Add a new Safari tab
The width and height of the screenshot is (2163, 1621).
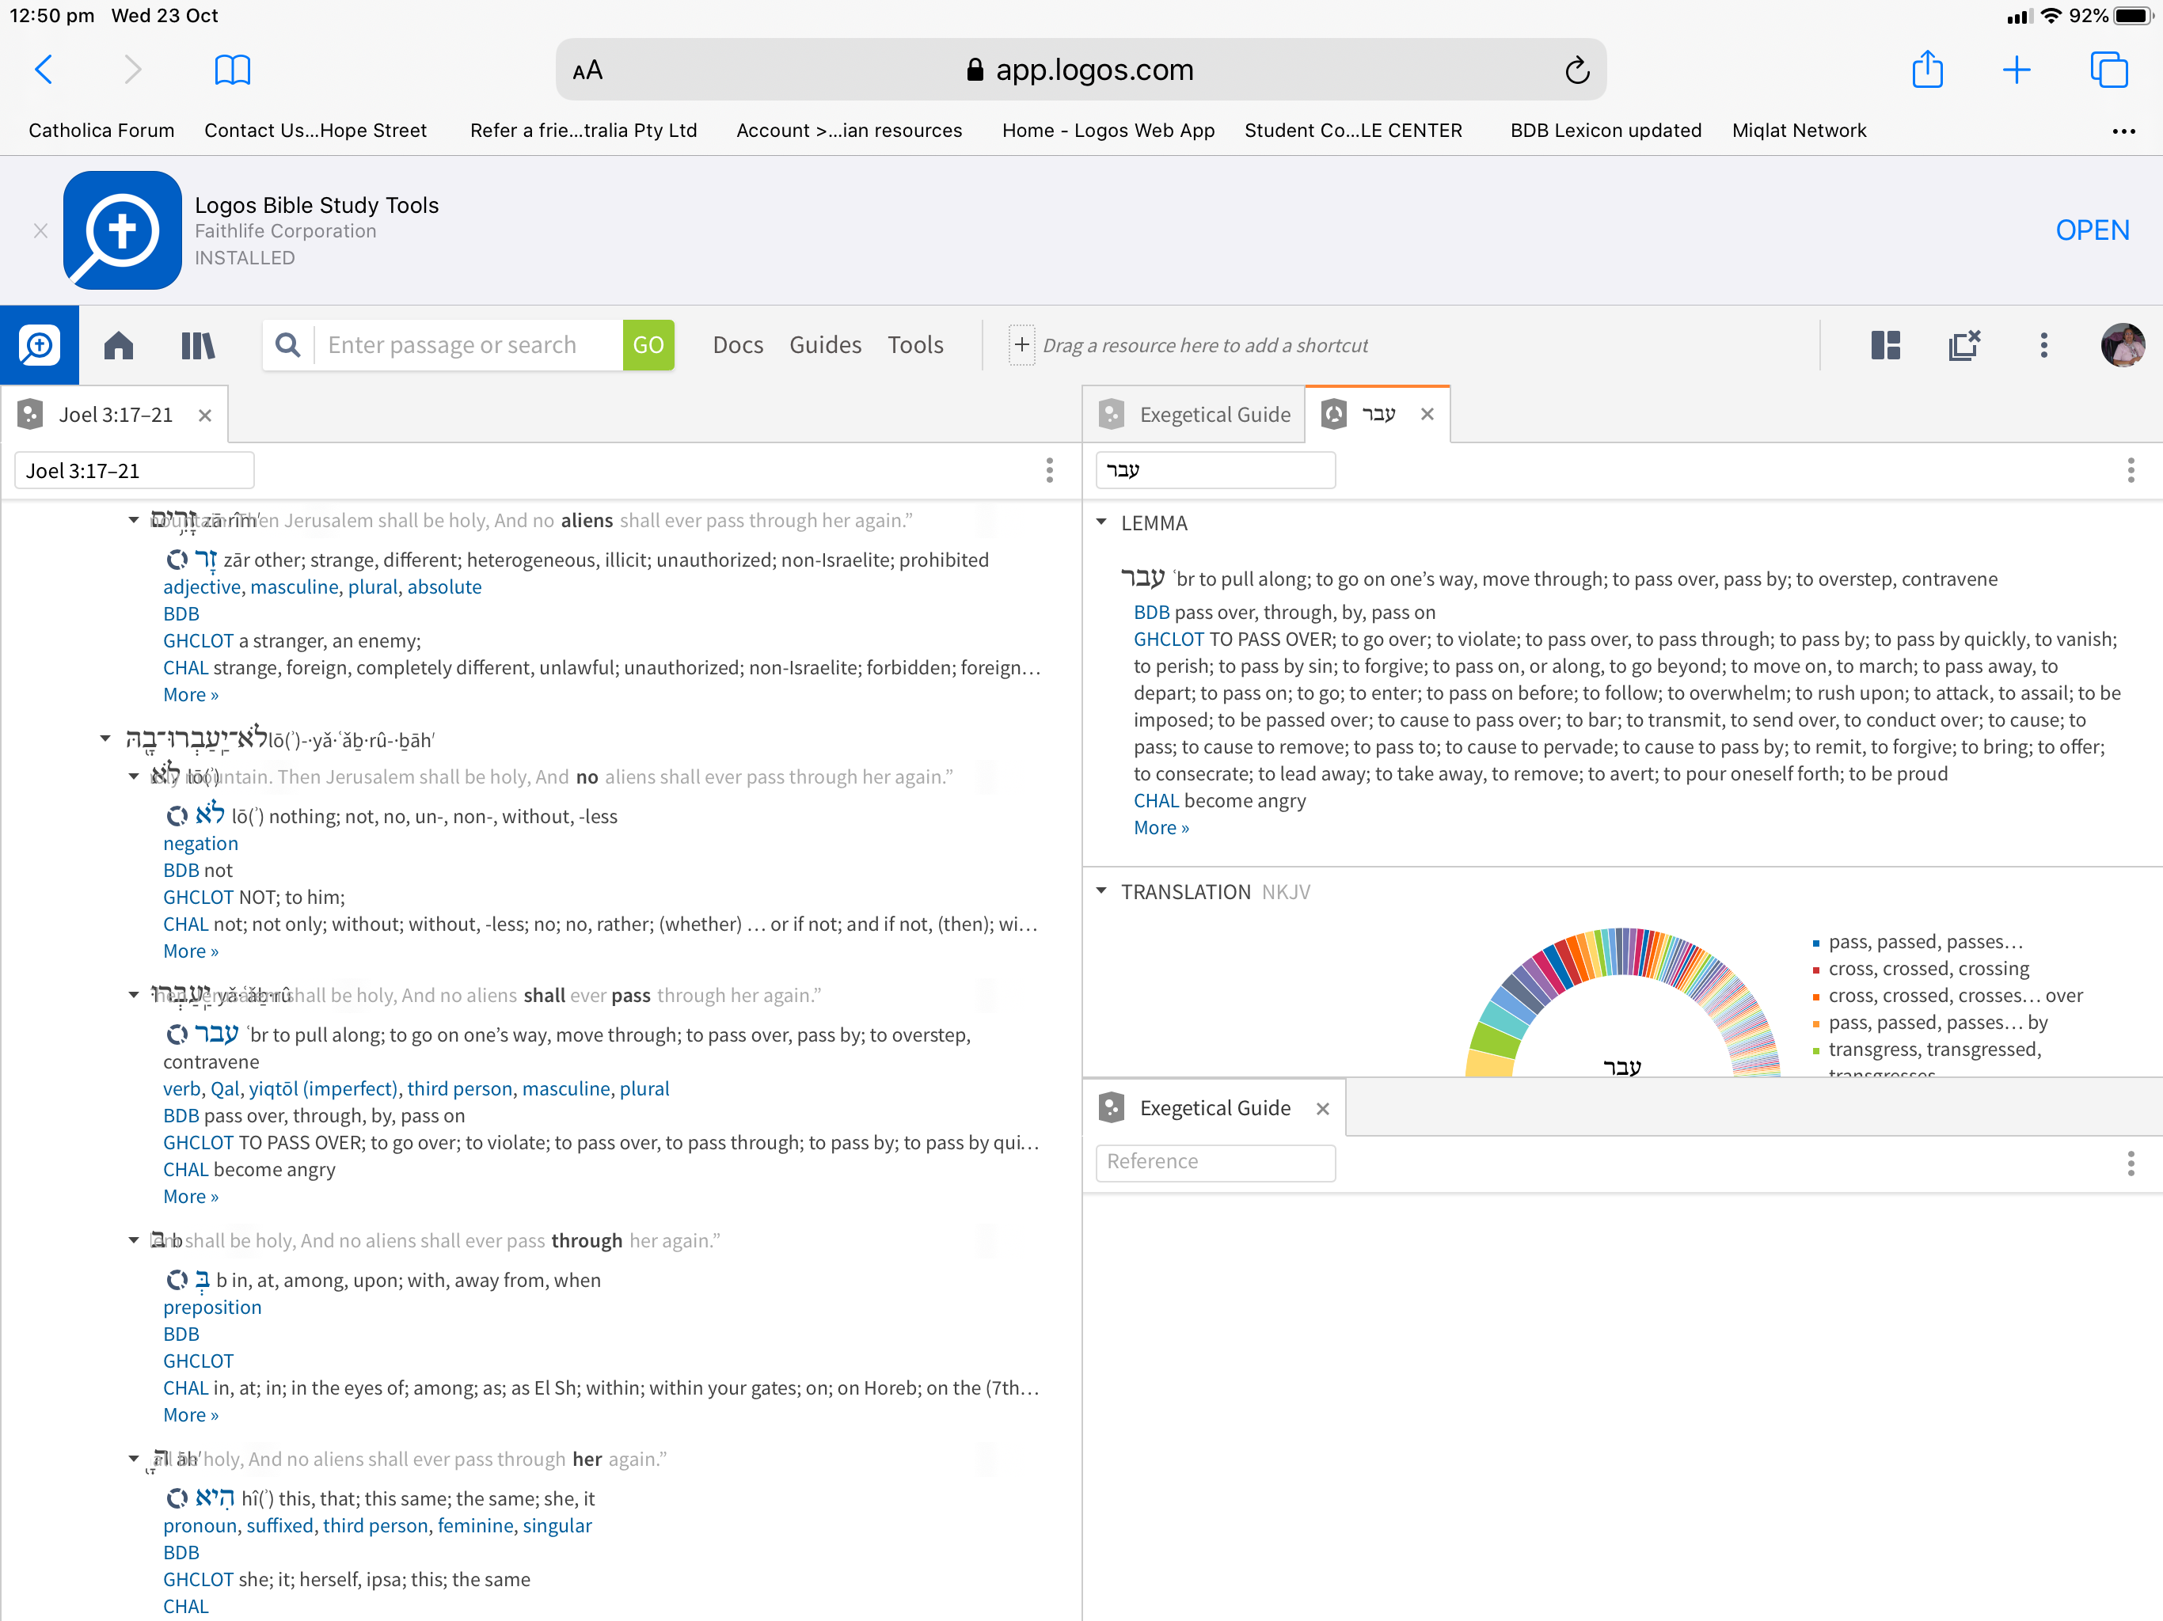tap(2017, 70)
